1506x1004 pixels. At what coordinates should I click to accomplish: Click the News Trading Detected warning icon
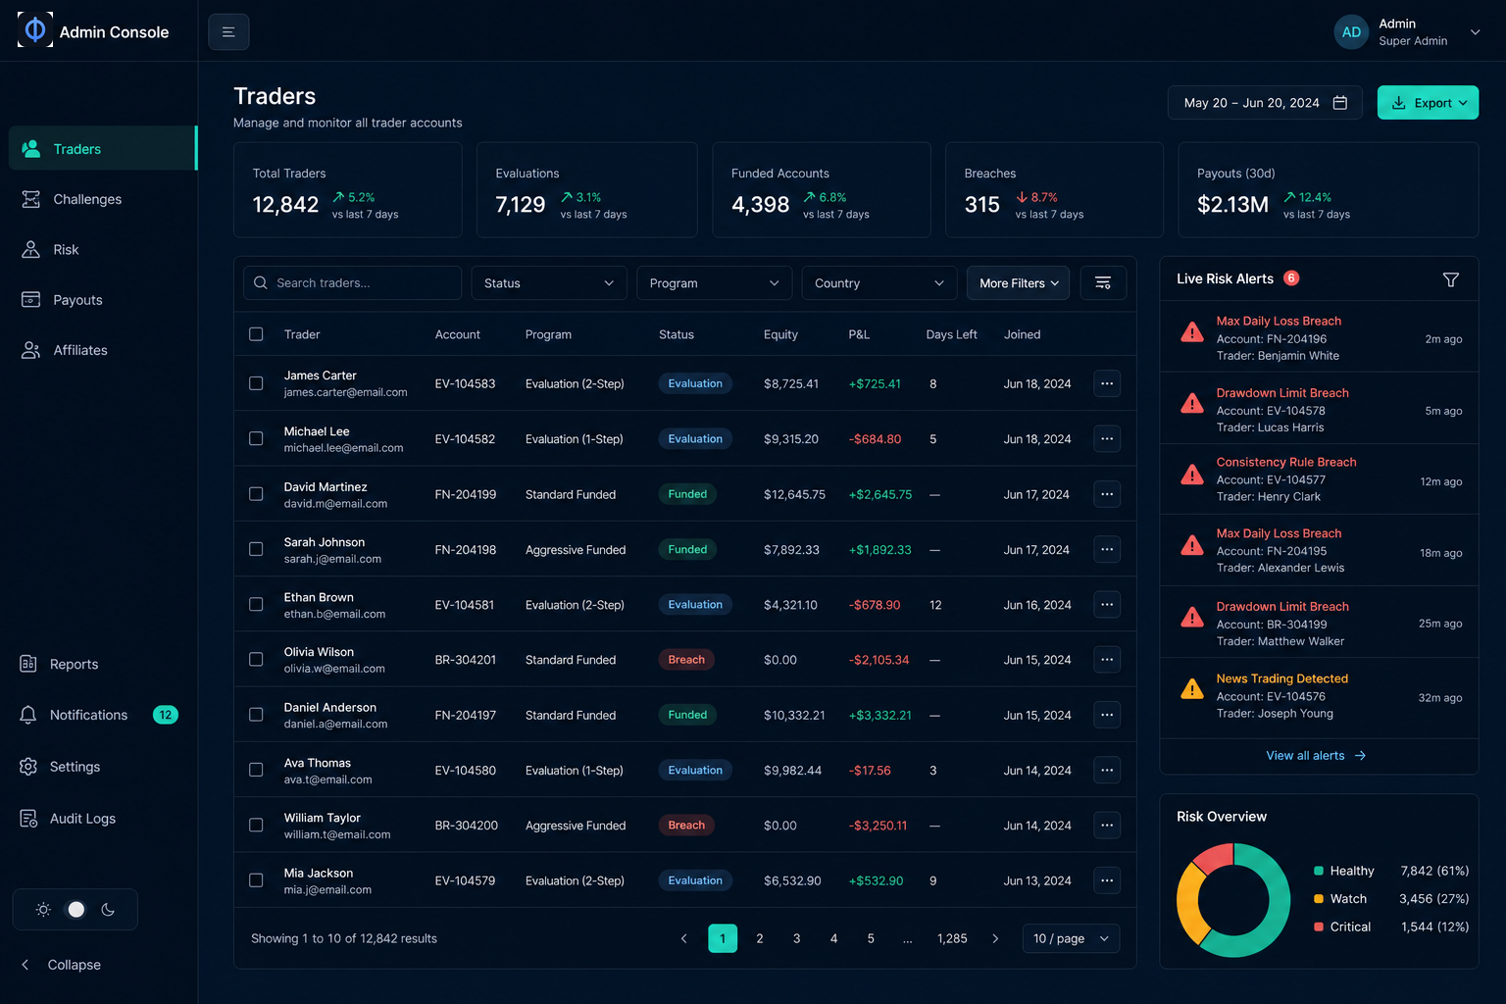pyautogui.click(x=1192, y=689)
